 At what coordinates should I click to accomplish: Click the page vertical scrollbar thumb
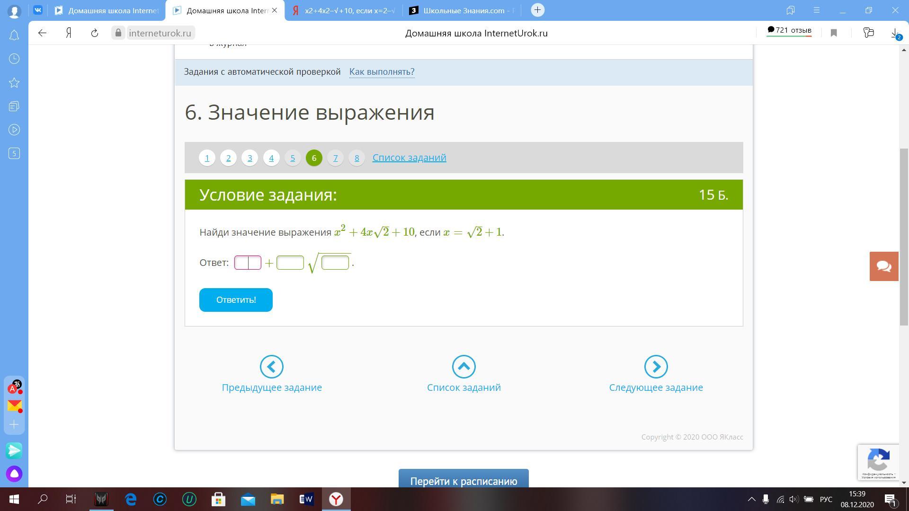click(904, 237)
